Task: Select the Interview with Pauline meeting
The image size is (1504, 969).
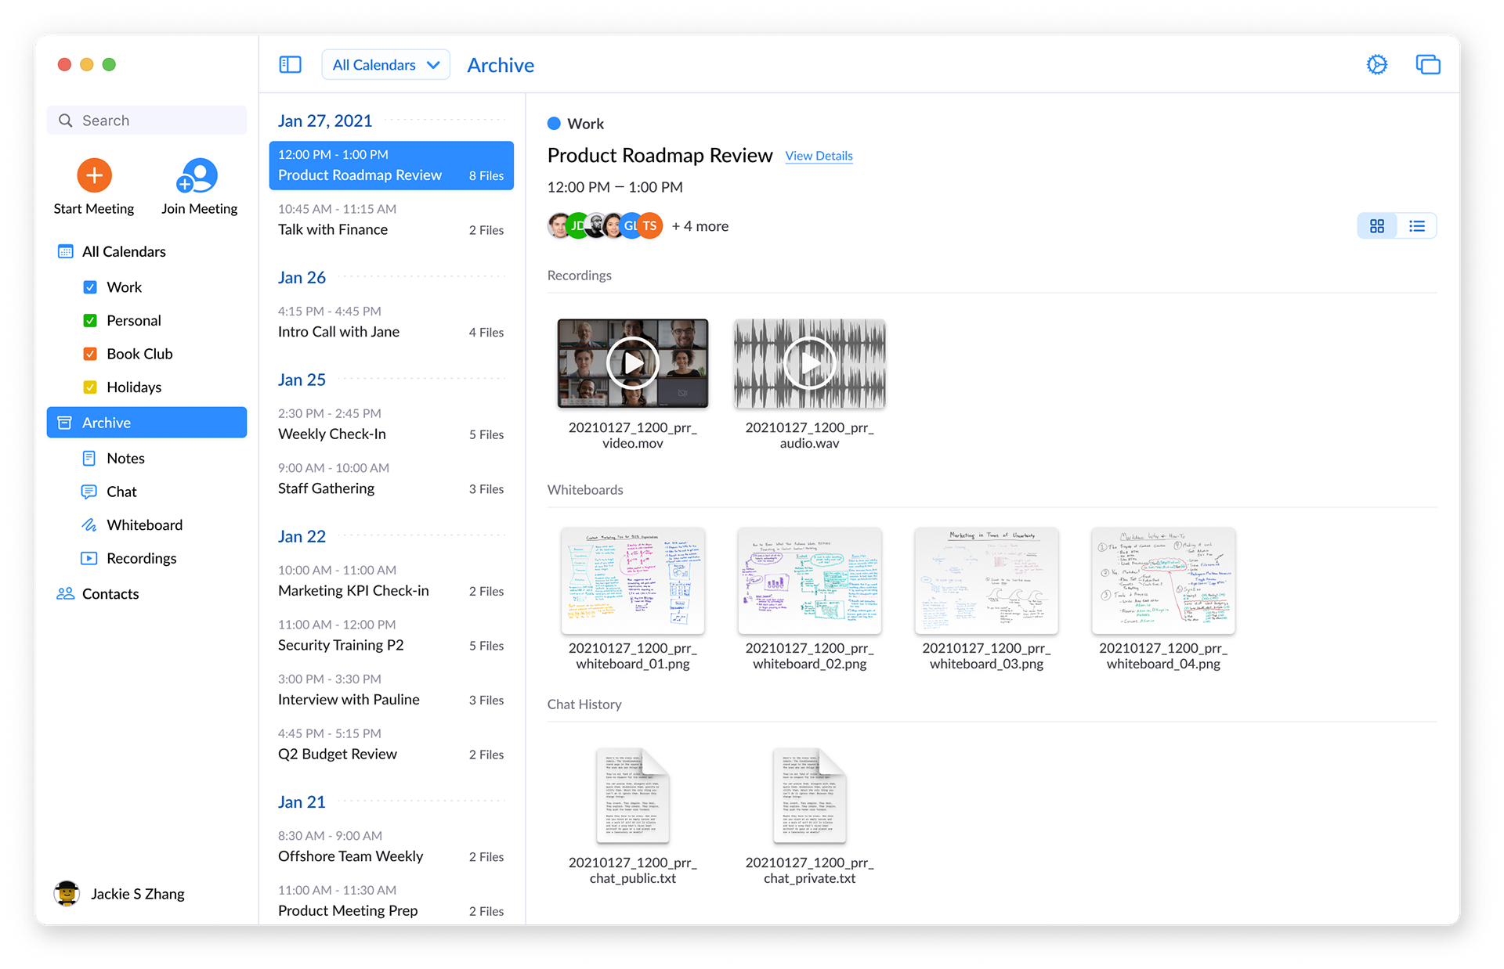Action: pyautogui.click(x=391, y=690)
